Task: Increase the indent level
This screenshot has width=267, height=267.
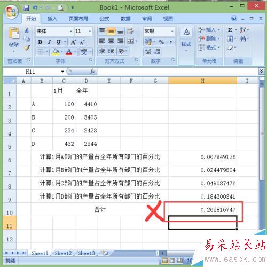Action: click(111, 51)
